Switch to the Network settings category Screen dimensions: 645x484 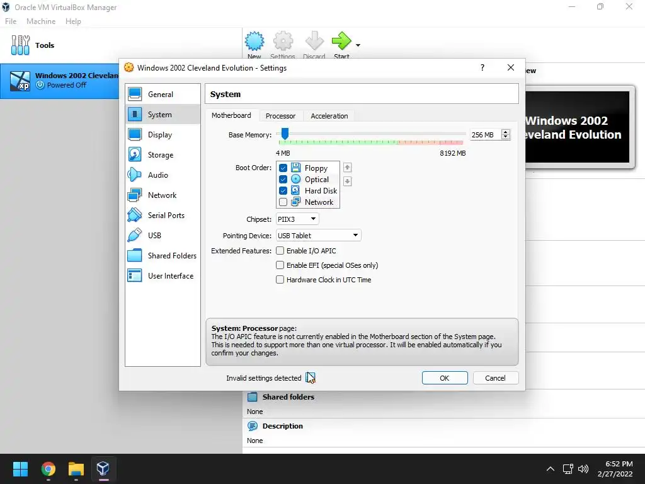[163, 195]
